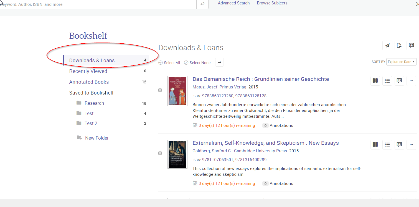Click the New Folder option
Viewport: 419px width, 207px height.
[97, 138]
